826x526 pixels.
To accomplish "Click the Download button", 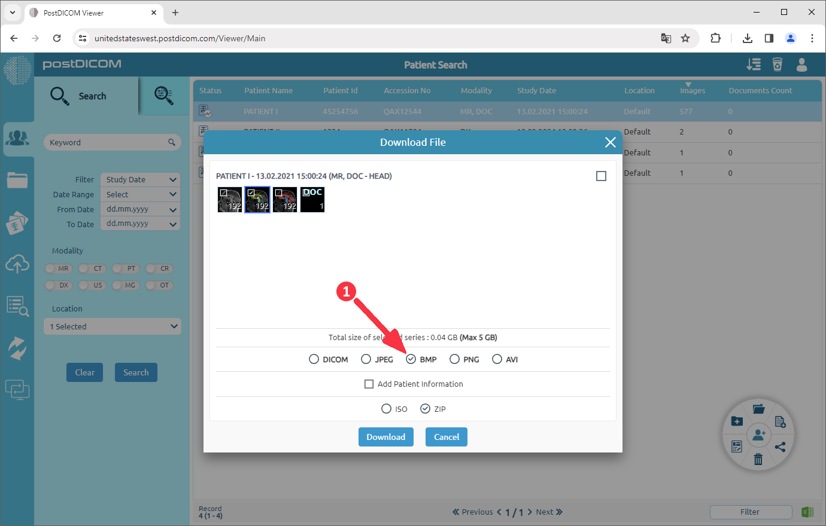I will pos(386,437).
